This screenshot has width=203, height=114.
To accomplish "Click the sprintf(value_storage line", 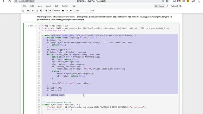I will (91, 69).
